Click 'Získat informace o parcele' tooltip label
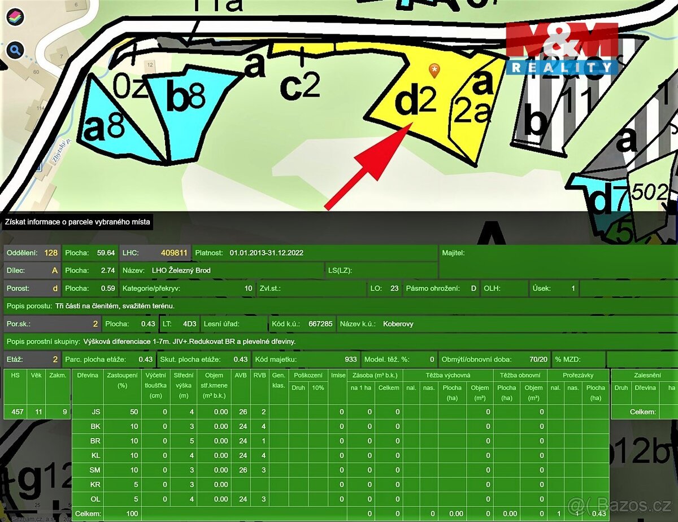This screenshot has width=678, height=522. point(77,222)
